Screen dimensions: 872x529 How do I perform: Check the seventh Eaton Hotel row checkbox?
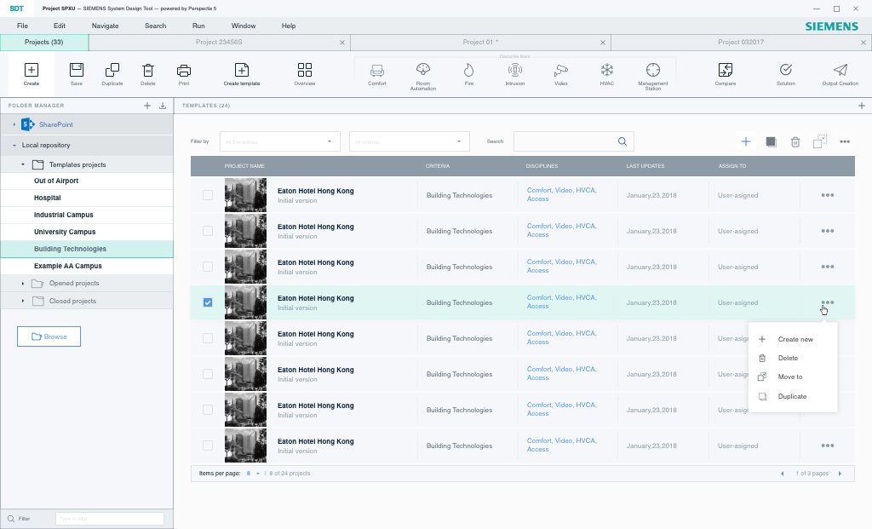[208, 410]
